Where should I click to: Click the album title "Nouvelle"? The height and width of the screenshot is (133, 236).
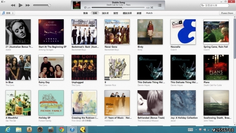pos(176,47)
